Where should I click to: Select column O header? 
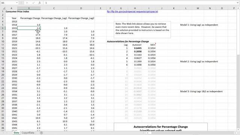(222, 8)
